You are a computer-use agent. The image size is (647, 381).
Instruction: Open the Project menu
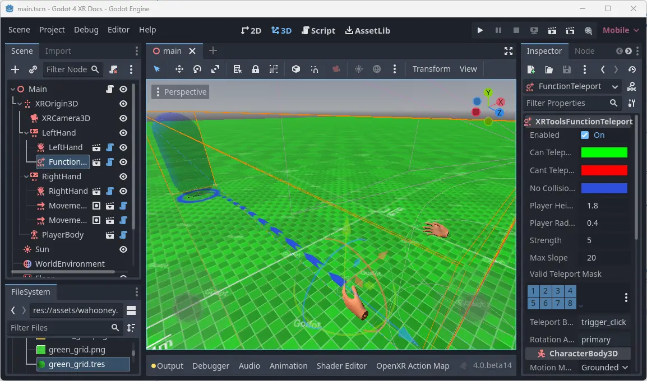click(x=52, y=30)
